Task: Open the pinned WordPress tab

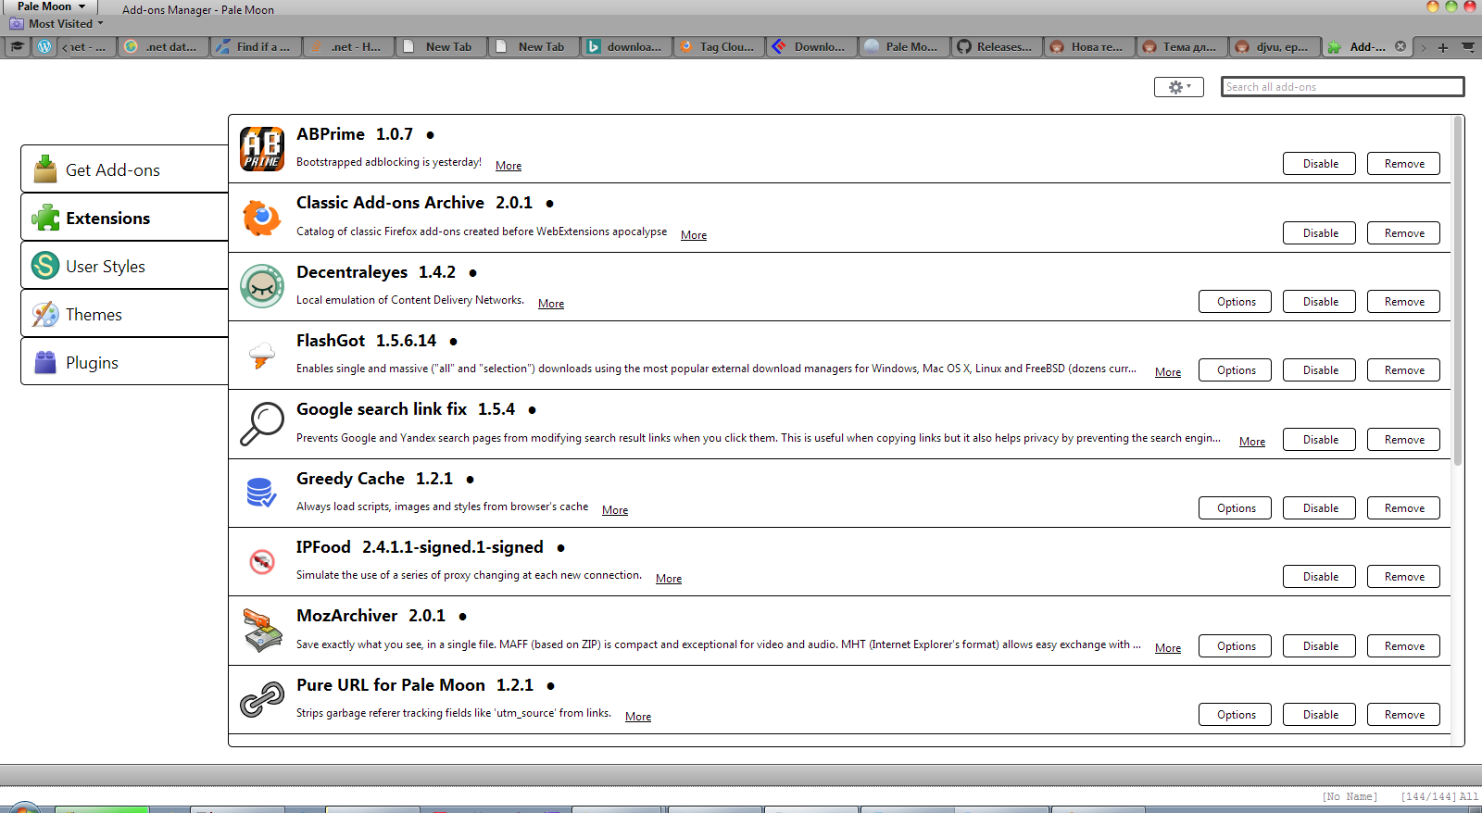Action: point(44,46)
